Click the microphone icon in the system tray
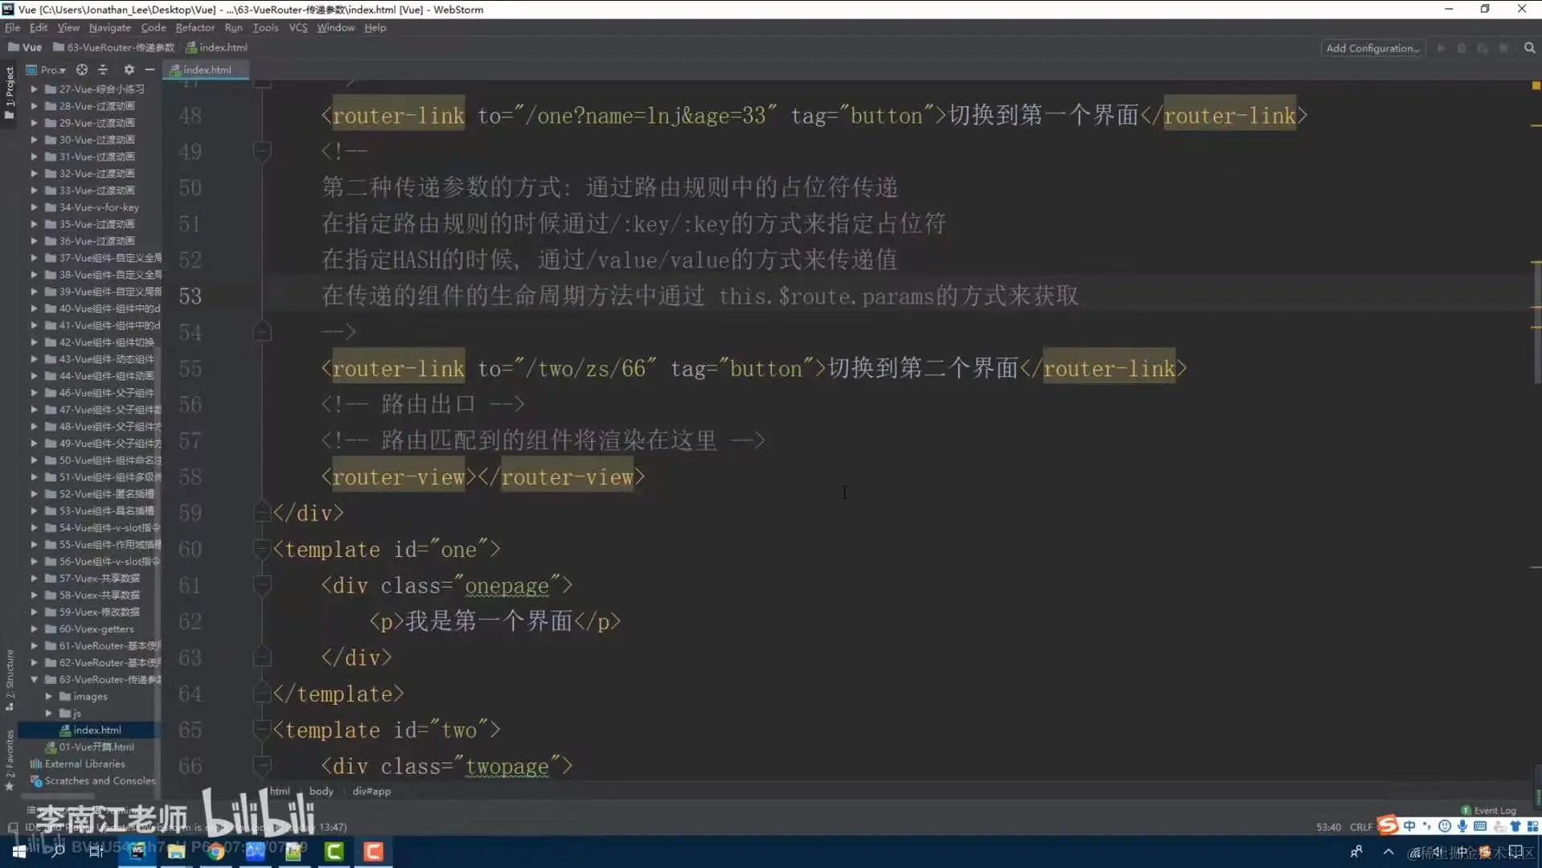 (x=1462, y=825)
